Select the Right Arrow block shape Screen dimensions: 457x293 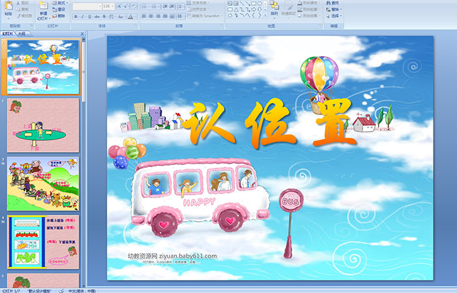tap(254, 10)
